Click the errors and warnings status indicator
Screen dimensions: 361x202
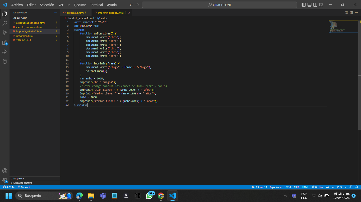coord(9,187)
